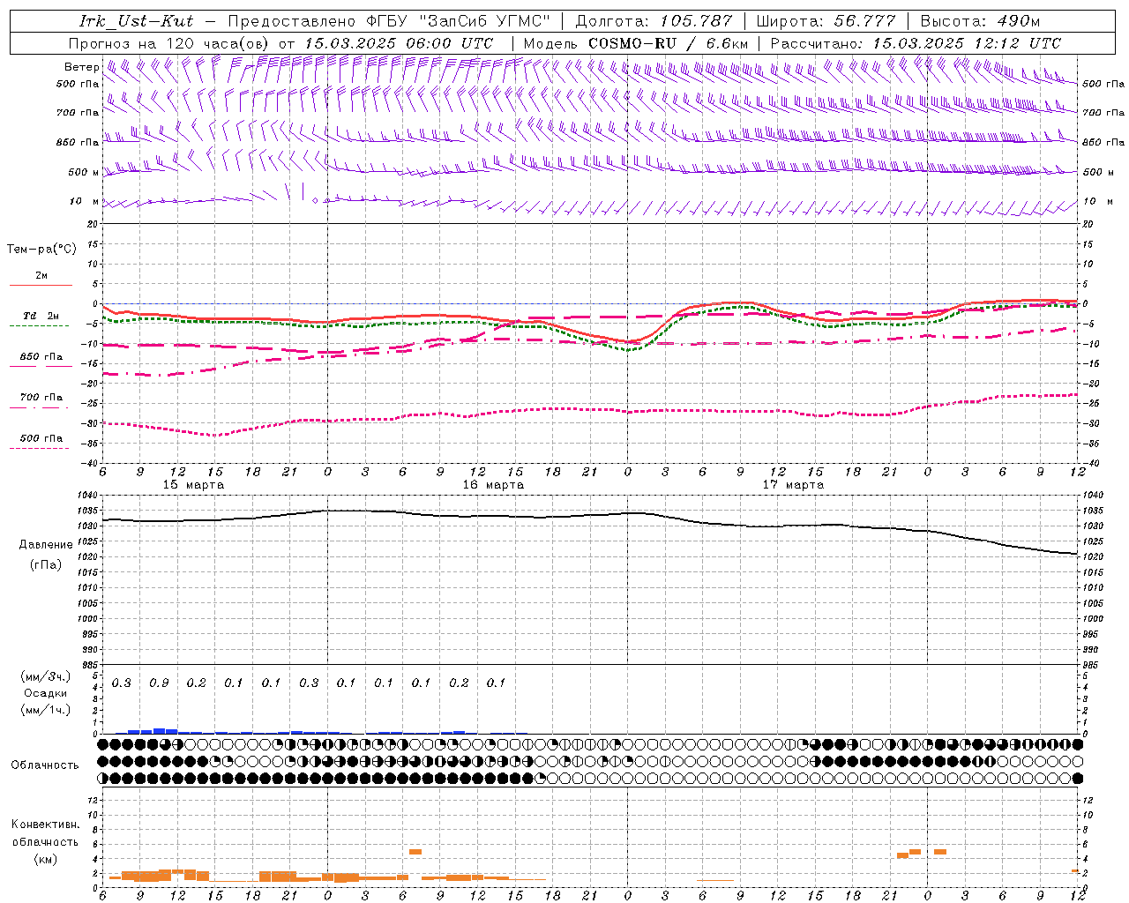Image resolution: width=1129 pixels, height=903 pixels.
Task: Click the (км) unit label
Action: pos(45,859)
